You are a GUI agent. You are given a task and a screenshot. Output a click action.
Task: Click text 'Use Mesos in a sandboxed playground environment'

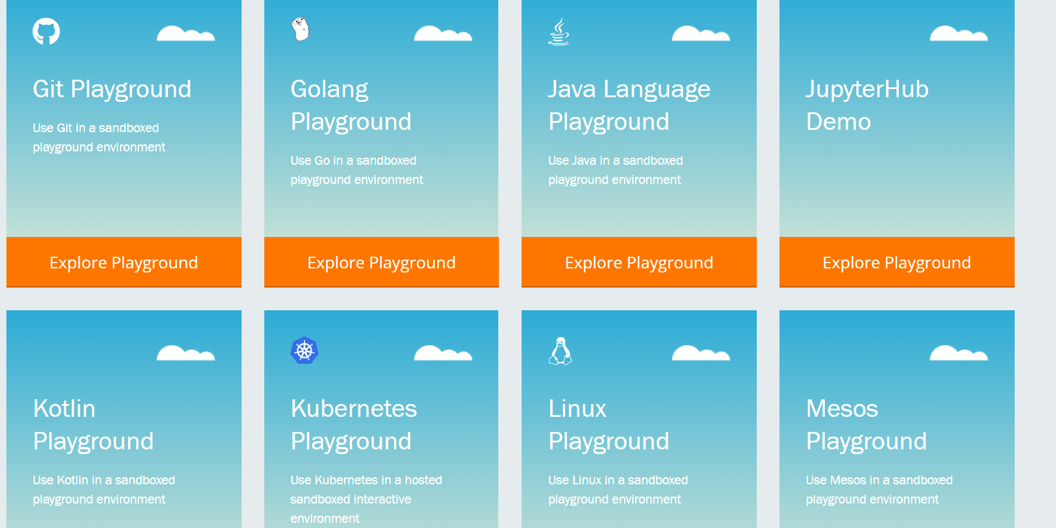coord(879,490)
